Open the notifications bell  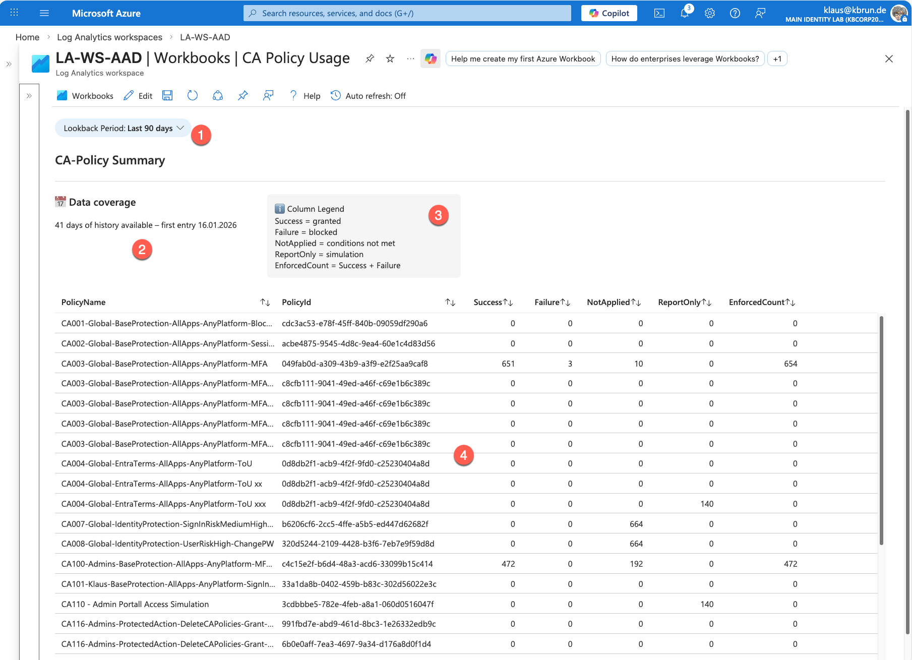pyautogui.click(x=684, y=14)
